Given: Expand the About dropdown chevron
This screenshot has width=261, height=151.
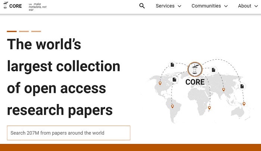Looking at the screenshot, I should (x=256, y=6).
